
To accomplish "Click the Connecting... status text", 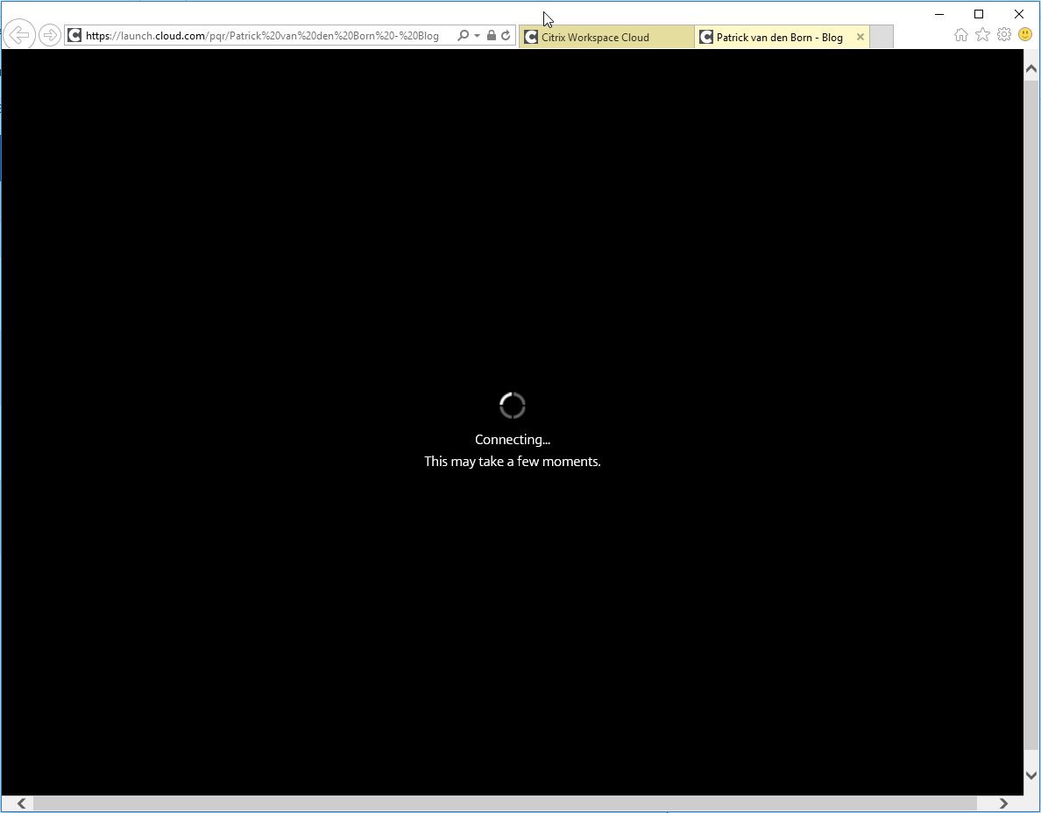I will pyautogui.click(x=513, y=439).
